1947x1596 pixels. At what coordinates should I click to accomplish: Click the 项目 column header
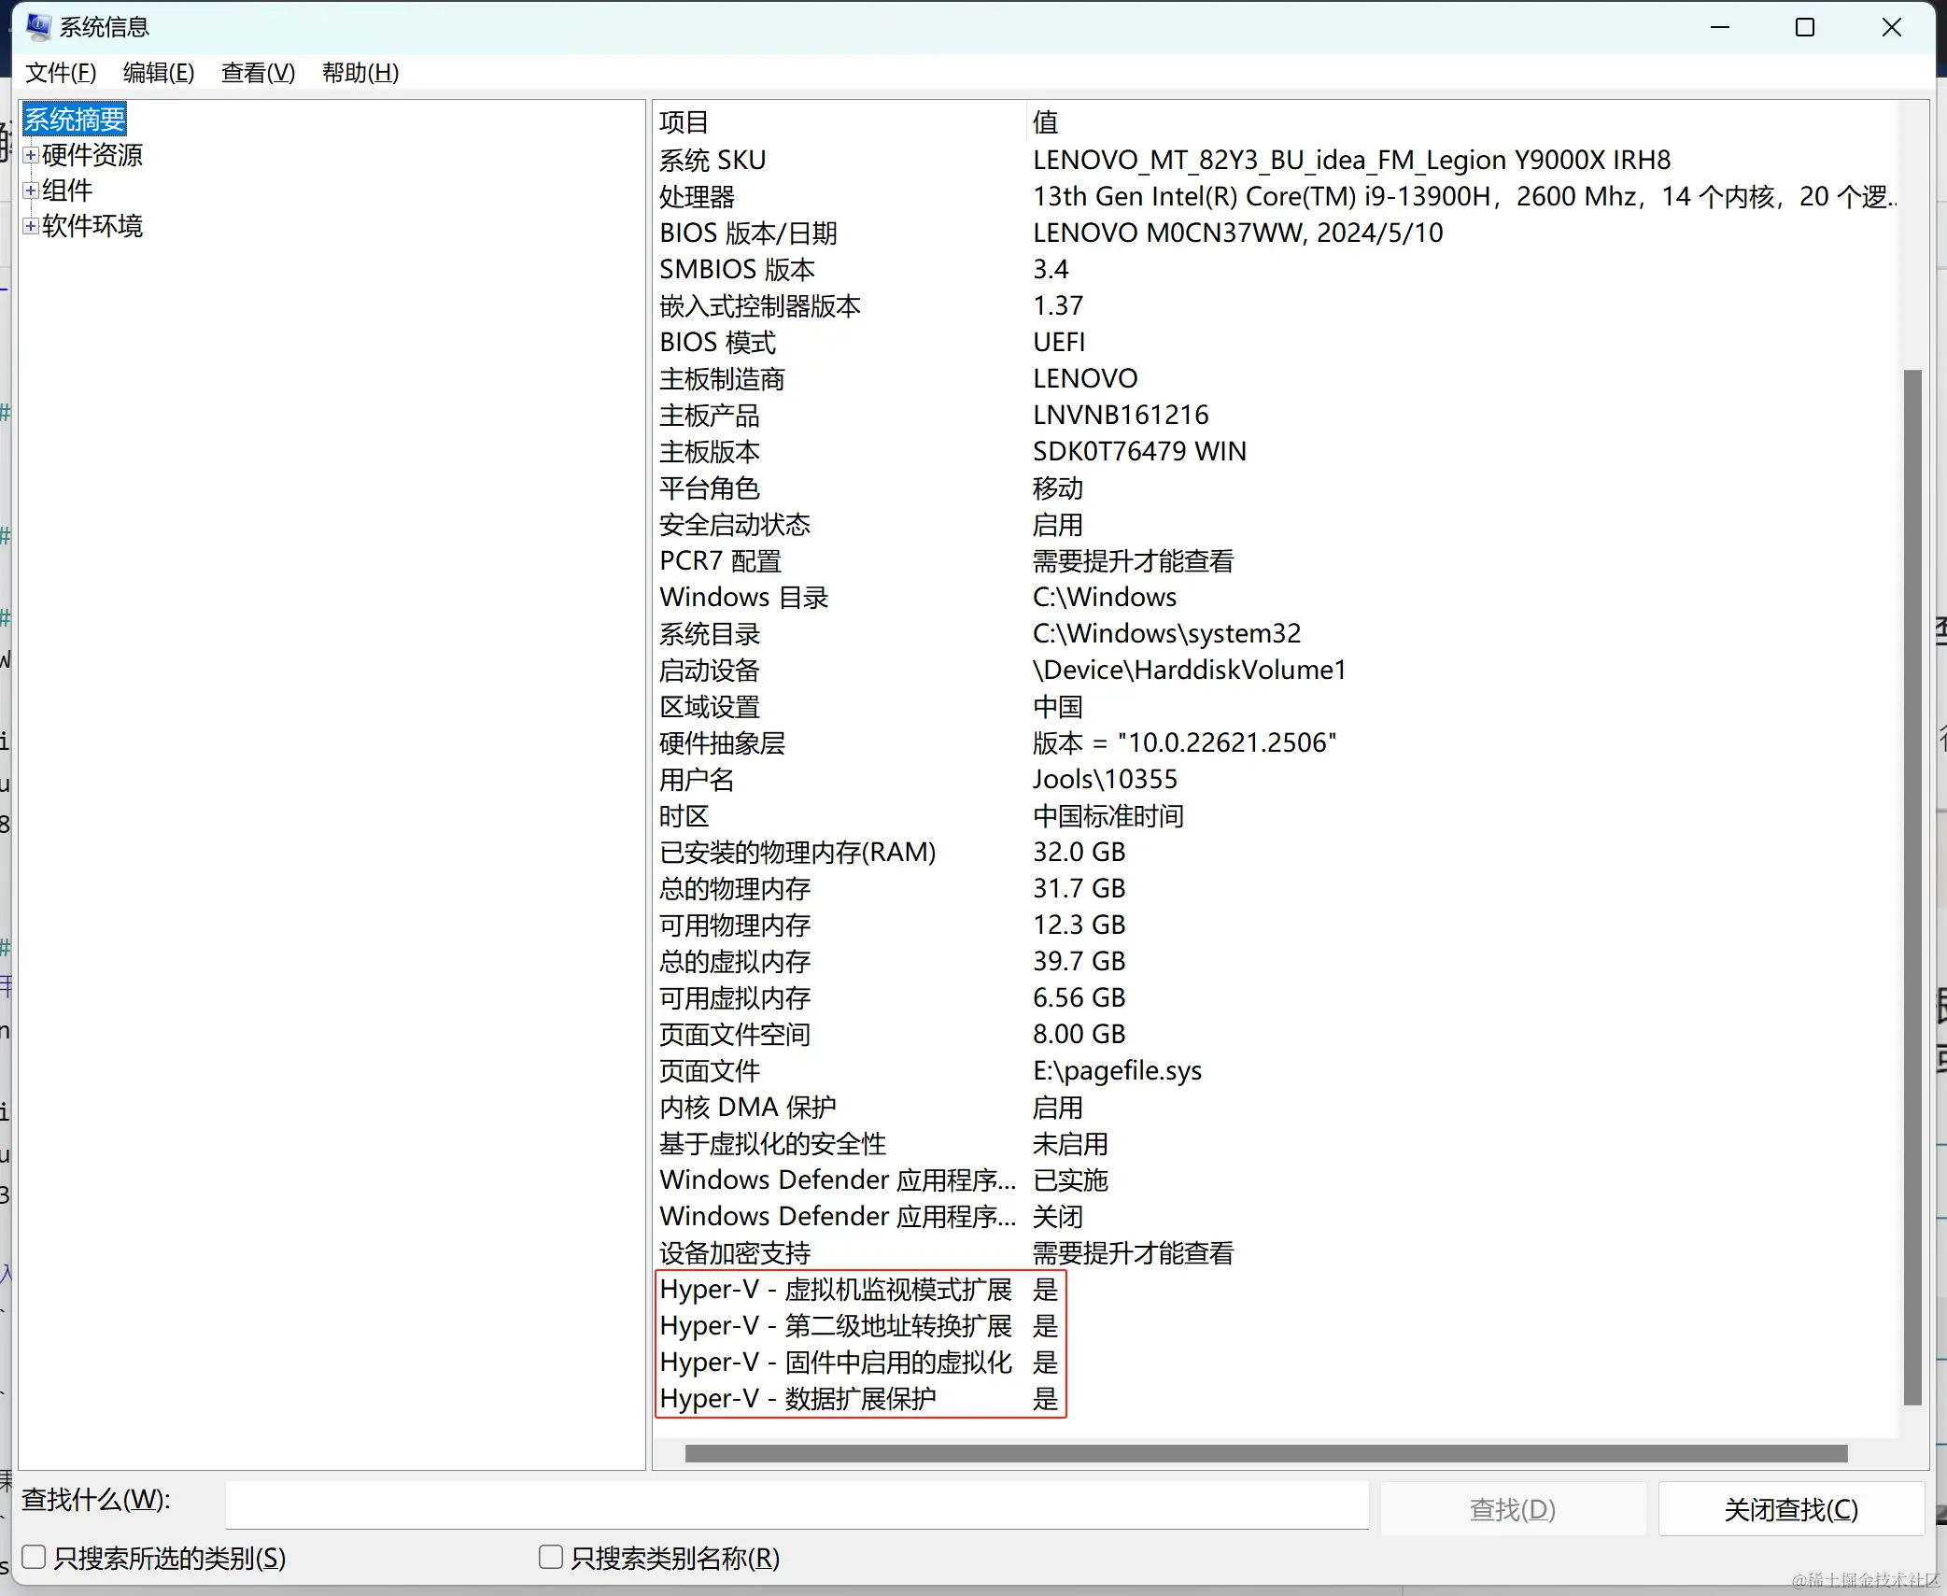pyautogui.click(x=684, y=122)
